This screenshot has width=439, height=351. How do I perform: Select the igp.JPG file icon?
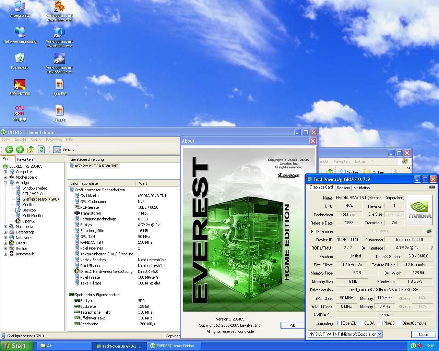59,113
